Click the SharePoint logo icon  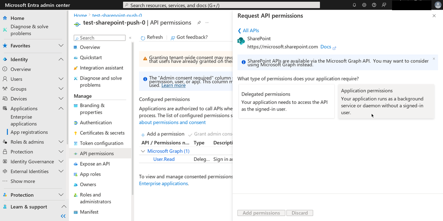pos(241,41)
